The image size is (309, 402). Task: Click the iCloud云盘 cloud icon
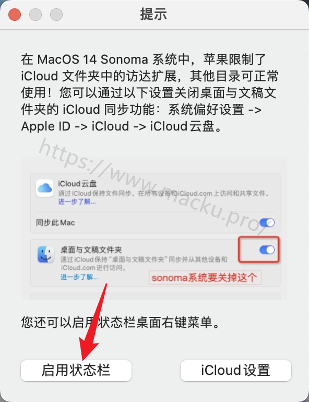[44, 188]
